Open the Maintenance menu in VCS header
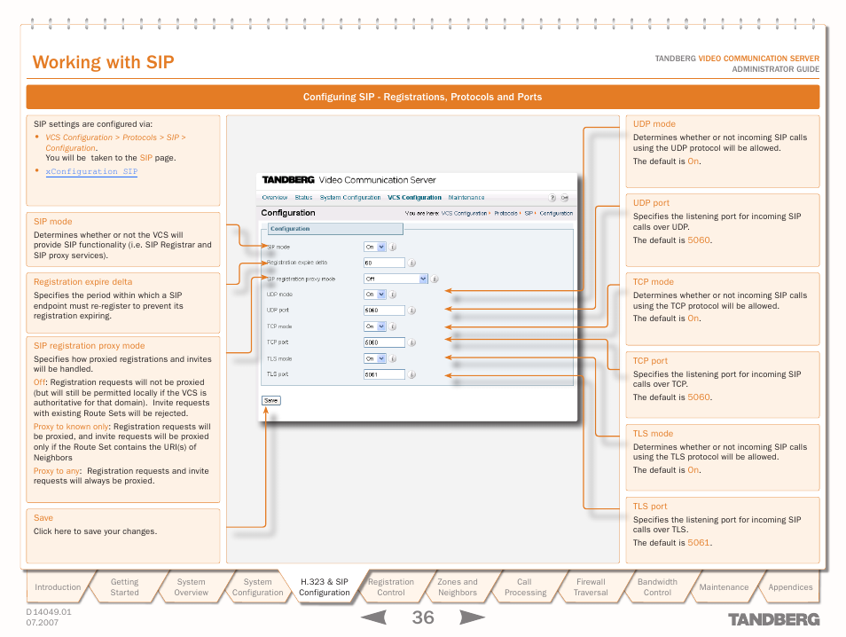Image resolution: width=846 pixels, height=637 pixels. pos(466,198)
